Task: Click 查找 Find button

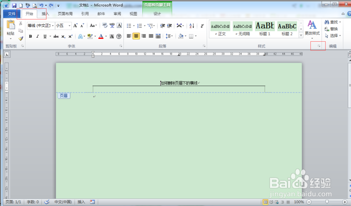Action: click(x=332, y=22)
